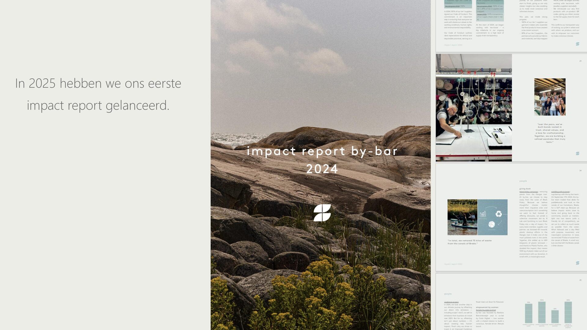Click the 'giving back' section heading
This screenshot has height=330, width=587.
click(x=525, y=189)
